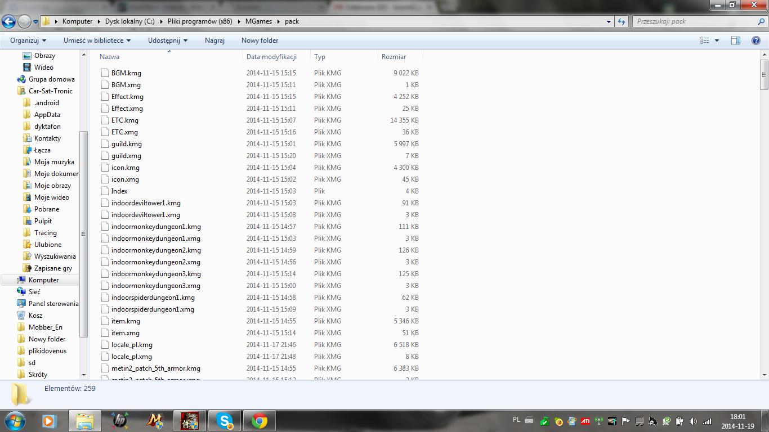Click the Nagraj button
The image size is (769, 432).
214,40
